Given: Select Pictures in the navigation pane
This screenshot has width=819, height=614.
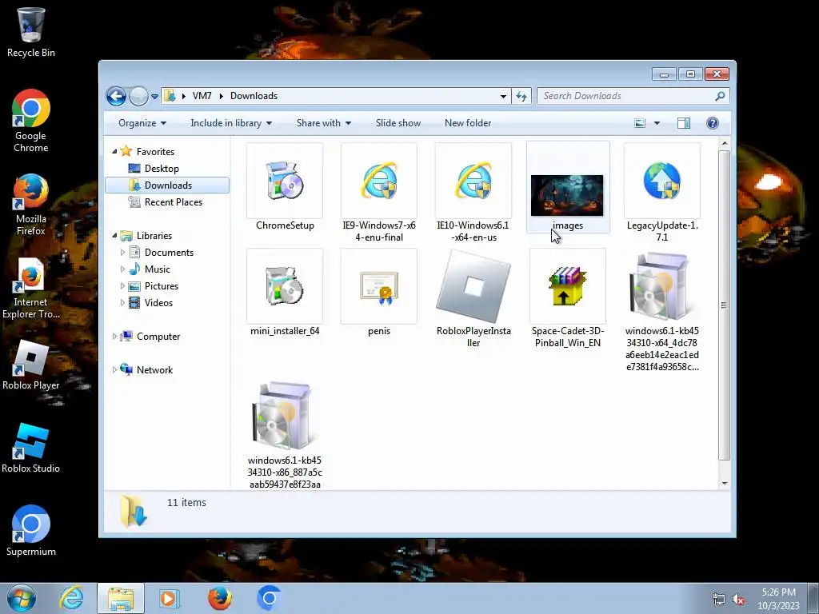Looking at the screenshot, I should (161, 286).
